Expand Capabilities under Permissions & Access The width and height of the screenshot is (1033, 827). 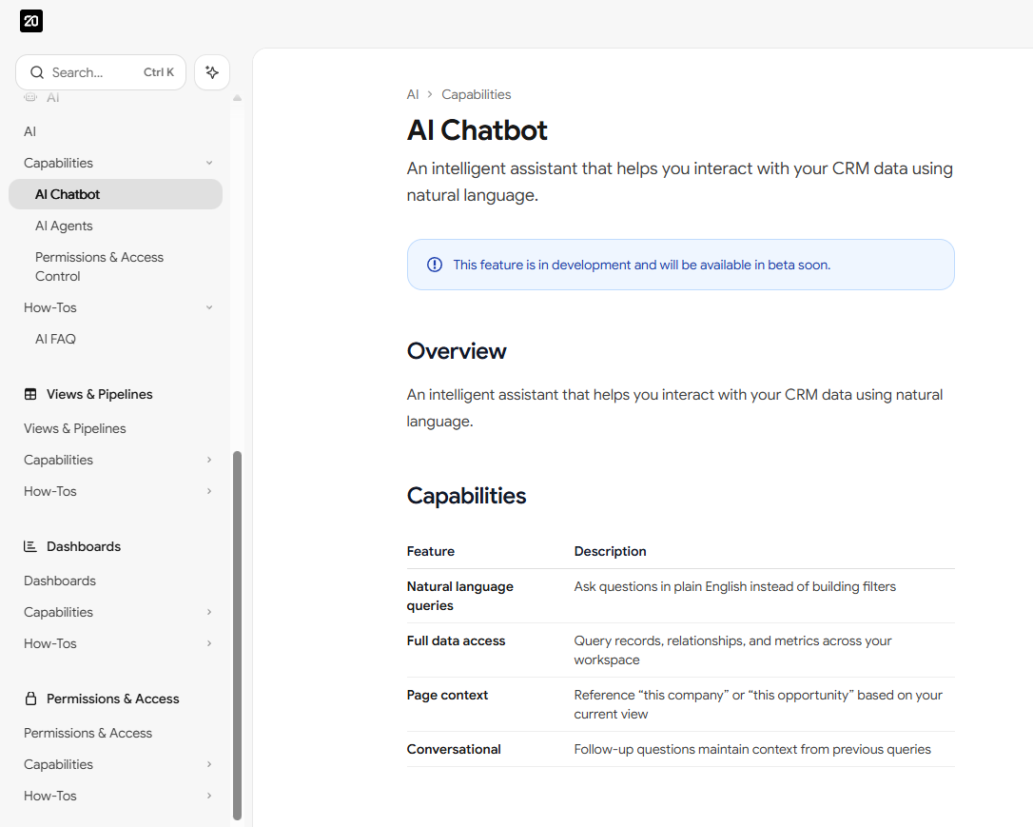[209, 764]
